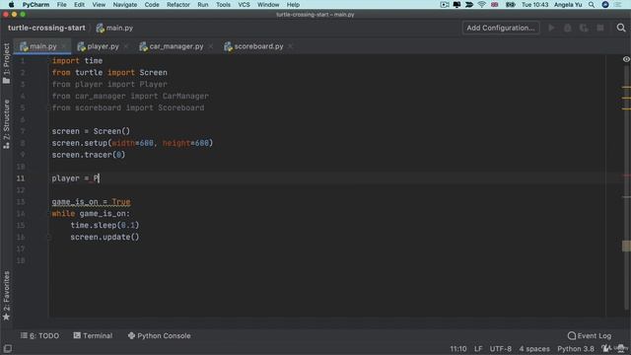Open the Structure tool window
631x355 pixels.
[7, 124]
